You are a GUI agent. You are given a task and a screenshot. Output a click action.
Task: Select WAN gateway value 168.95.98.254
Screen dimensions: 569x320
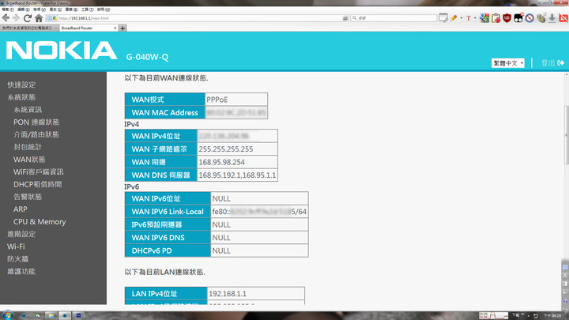[222, 162]
